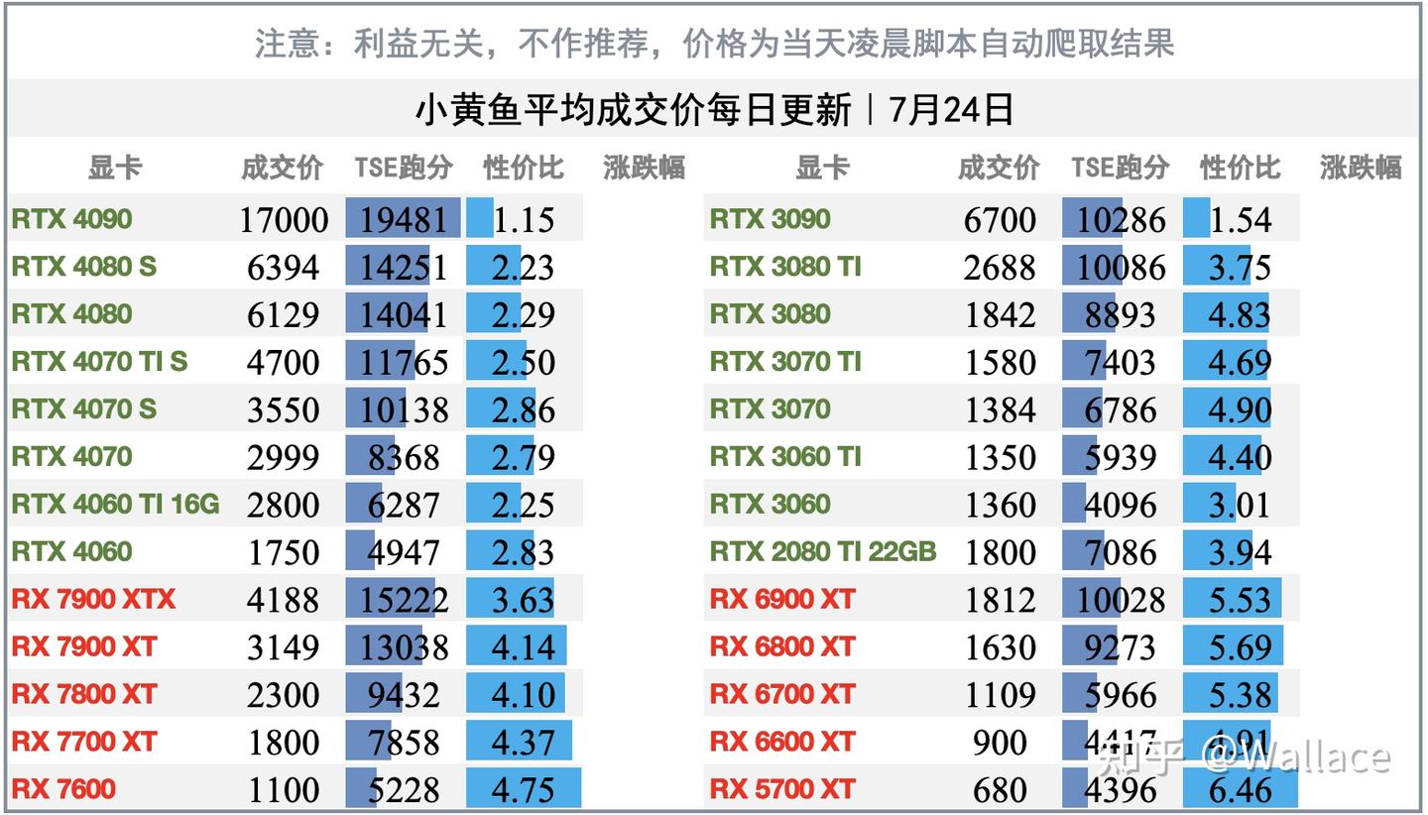This screenshot has height=815, width=1428.
Task: Select the RX 6700 XT price 1109
Action: pyautogui.click(x=1001, y=696)
